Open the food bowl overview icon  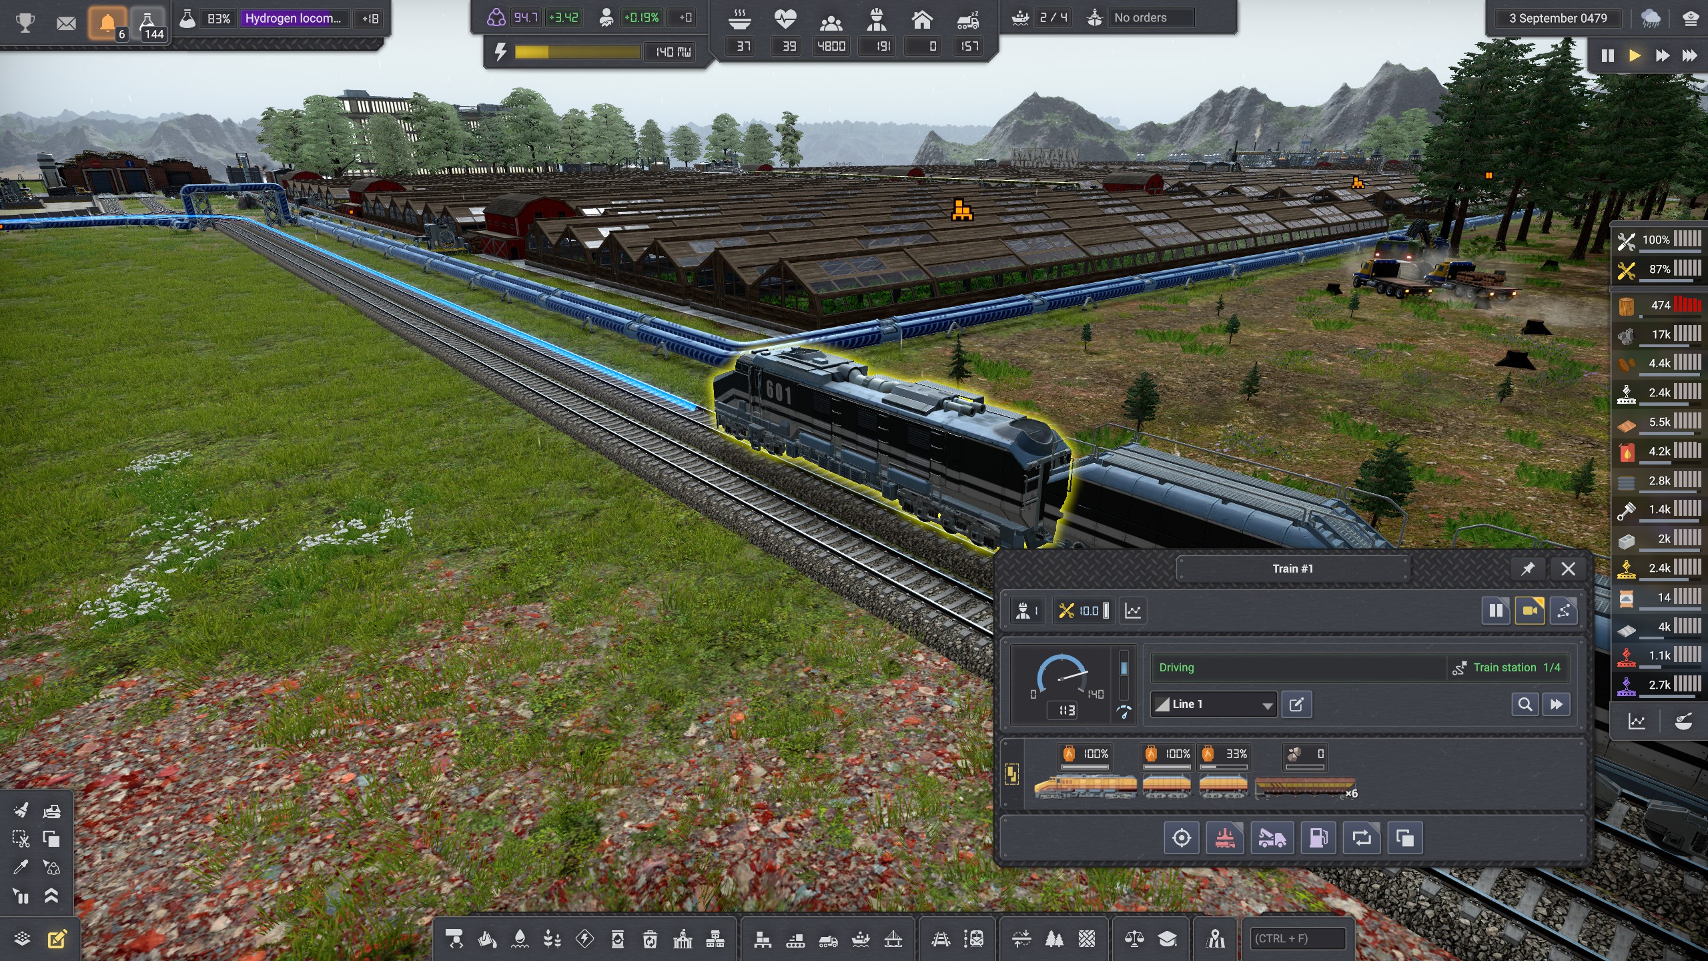(x=1683, y=721)
